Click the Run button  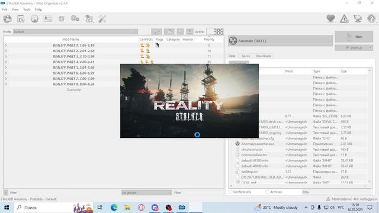pos(354,37)
